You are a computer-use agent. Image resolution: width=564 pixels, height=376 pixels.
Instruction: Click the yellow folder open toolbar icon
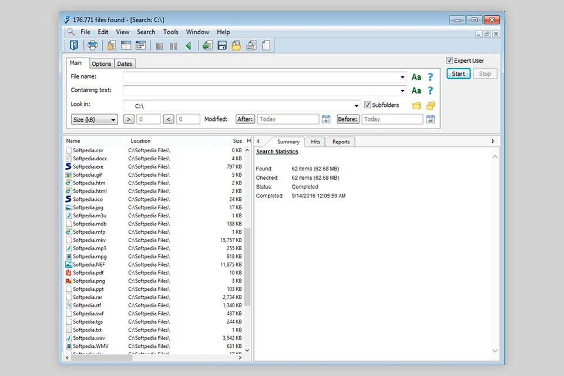click(x=236, y=45)
